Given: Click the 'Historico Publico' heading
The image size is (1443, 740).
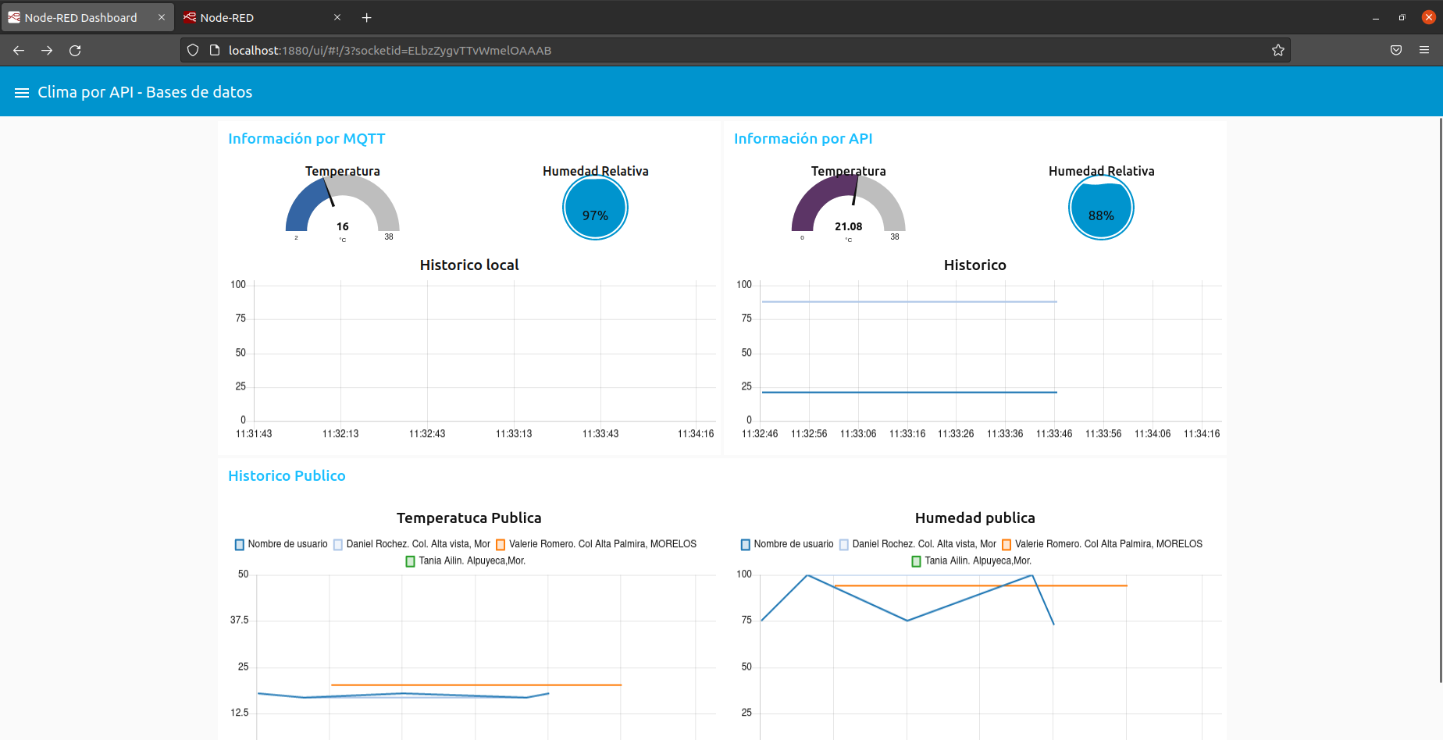Looking at the screenshot, I should point(287,475).
